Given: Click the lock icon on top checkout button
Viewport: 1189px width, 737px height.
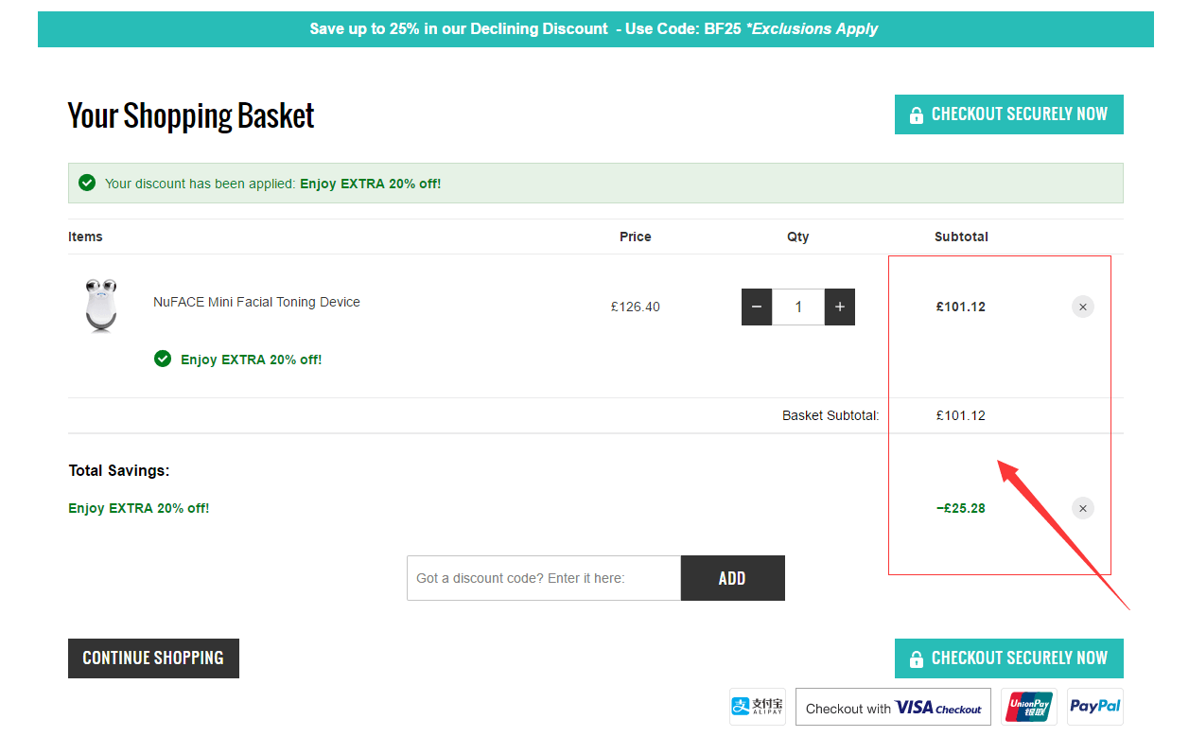Looking at the screenshot, I should point(916,115).
